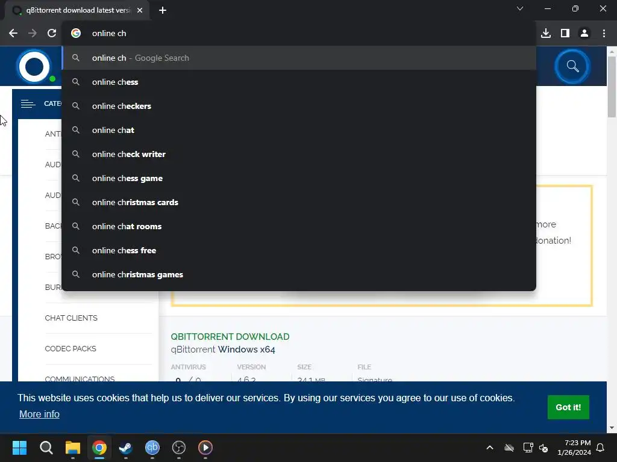Click the address bar containing 'online ch'
The width and height of the screenshot is (617, 462).
(299, 34)
